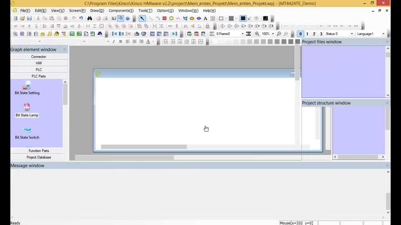Select the HMI category button
The image size is (401, 225).
(39, 63)
